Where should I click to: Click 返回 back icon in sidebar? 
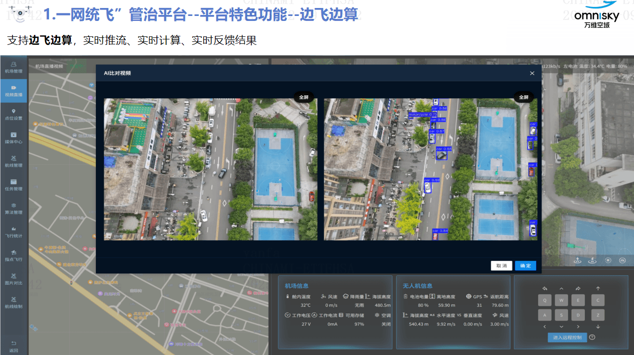pos(13,346)
